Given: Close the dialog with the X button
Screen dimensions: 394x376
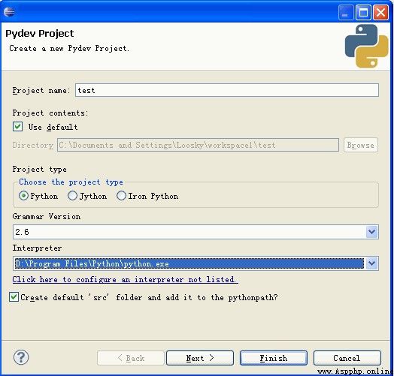Looking at the screenshot, I should click(x=380, y=12).
